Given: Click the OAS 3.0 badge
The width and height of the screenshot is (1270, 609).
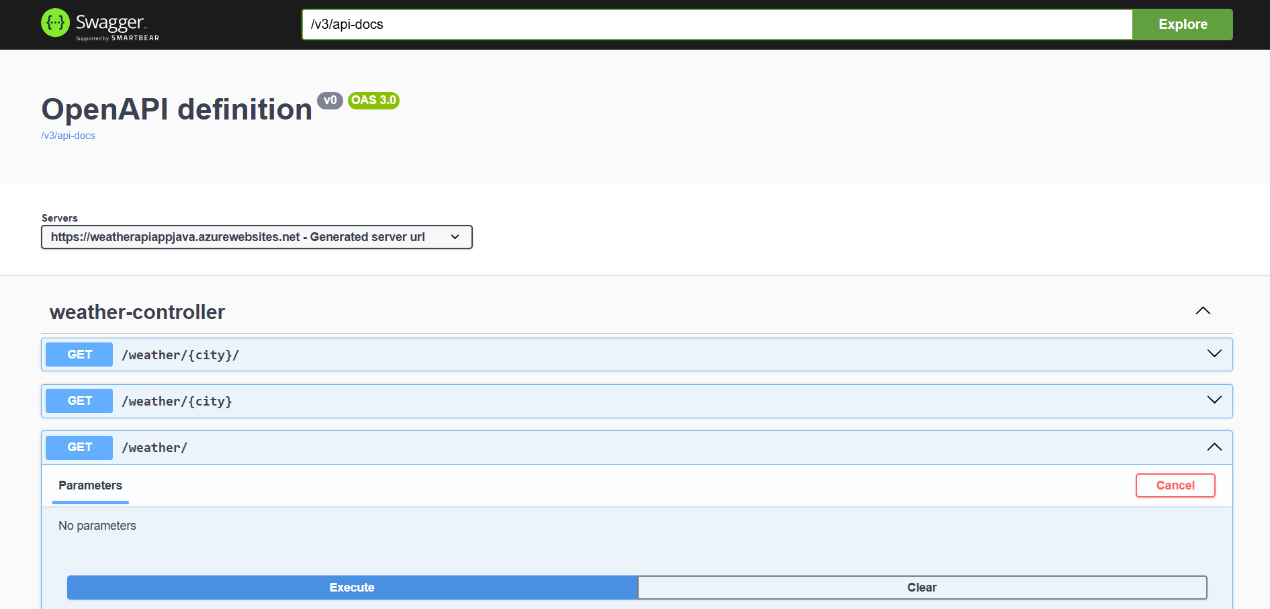Looking at the screenshot, I should (373, 101).
